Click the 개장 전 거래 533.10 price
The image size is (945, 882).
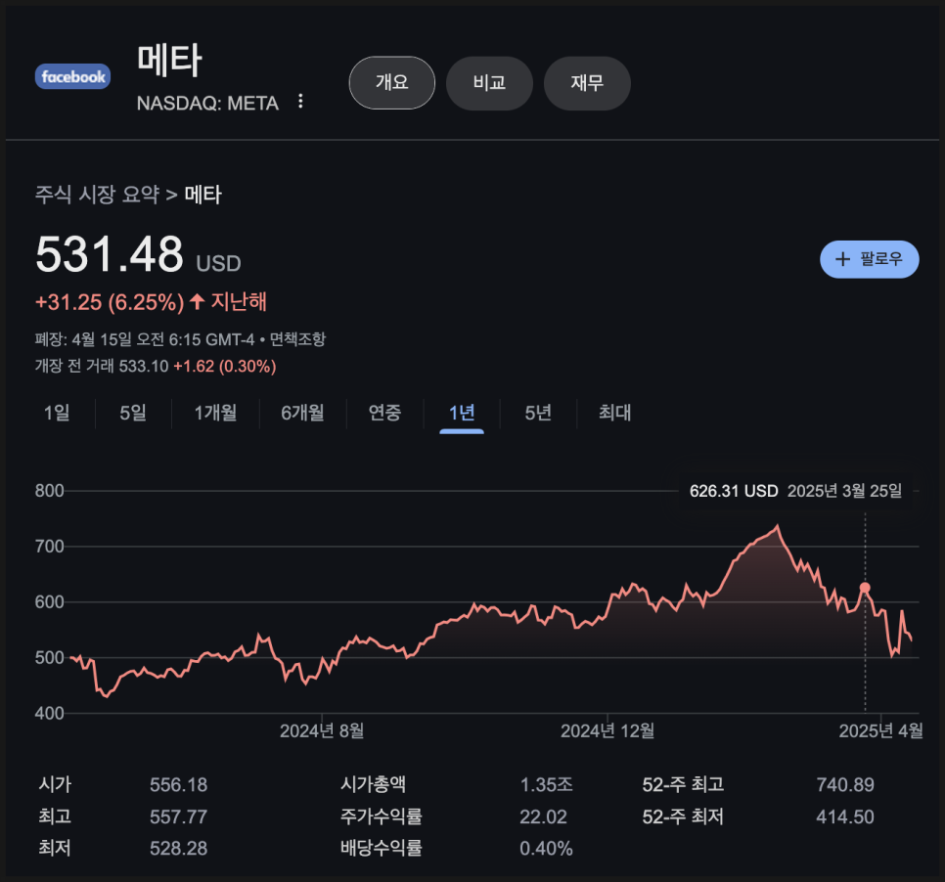pos(144,367)
